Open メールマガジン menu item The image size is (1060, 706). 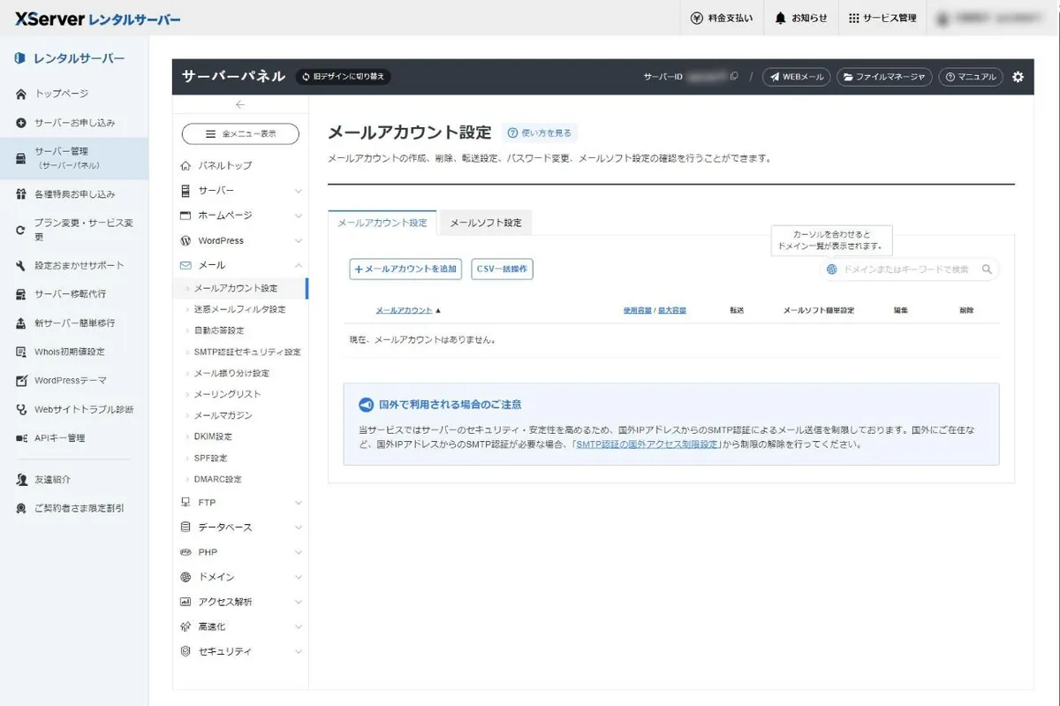click(x=223, y=415)
